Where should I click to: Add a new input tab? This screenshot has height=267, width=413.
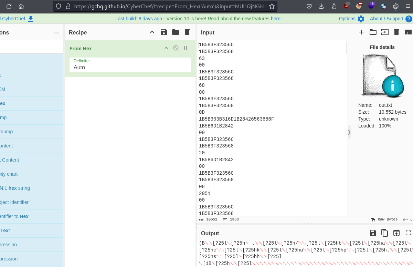361,32
